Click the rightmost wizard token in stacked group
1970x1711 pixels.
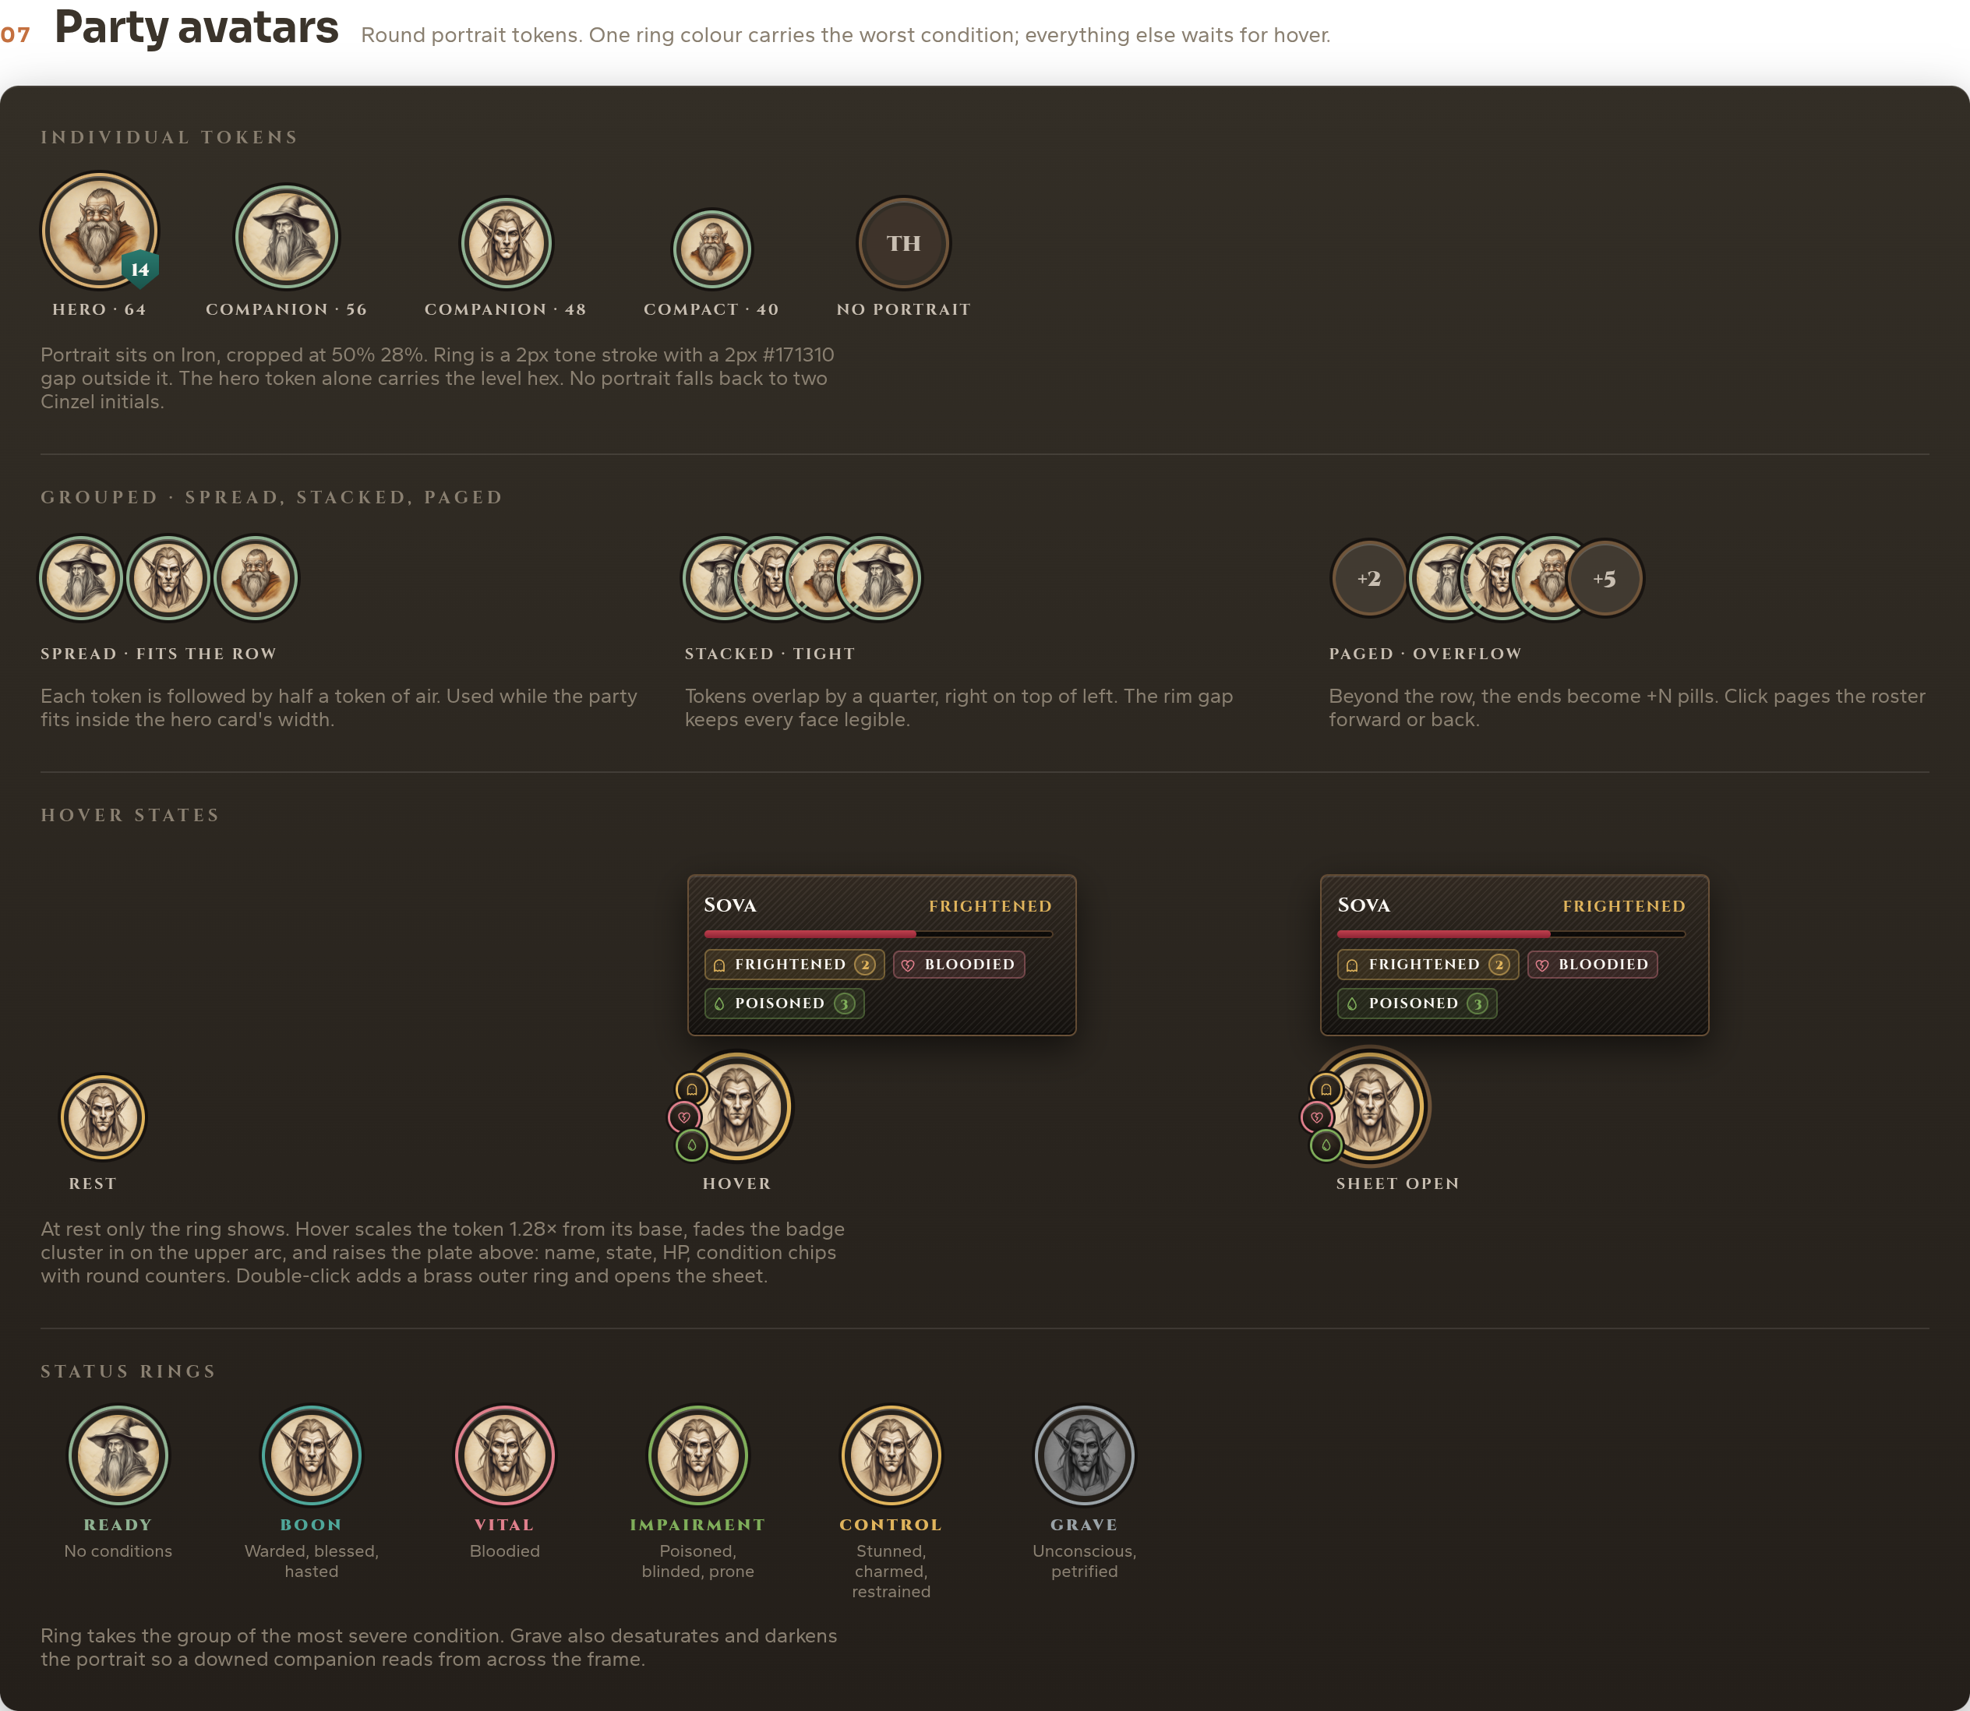[880, 577]
